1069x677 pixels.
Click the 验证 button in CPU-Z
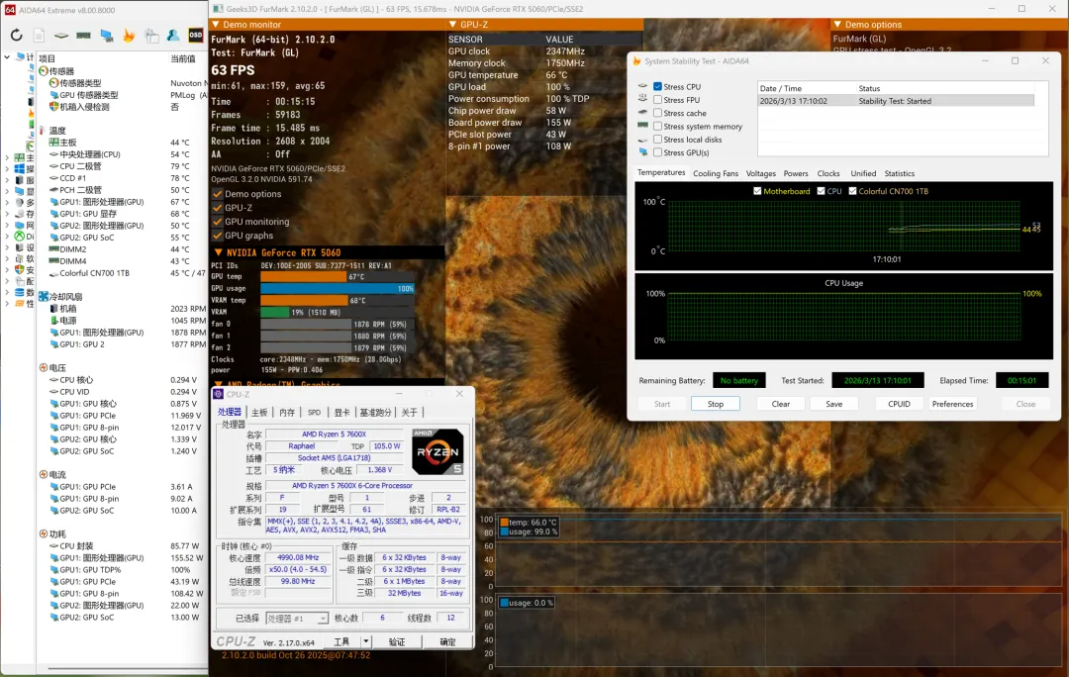[397, 641]
